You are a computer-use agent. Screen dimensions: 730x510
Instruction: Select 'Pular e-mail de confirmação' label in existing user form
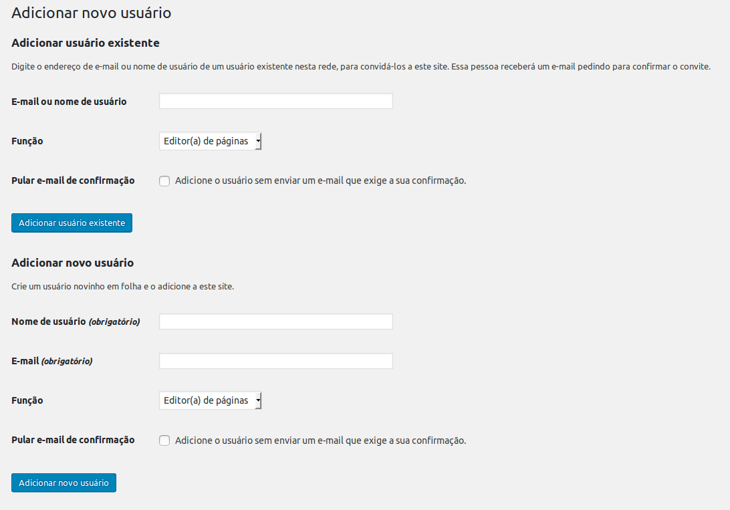[x=73, y=180]
